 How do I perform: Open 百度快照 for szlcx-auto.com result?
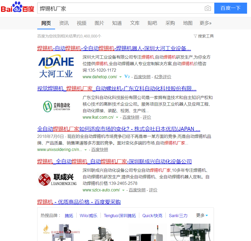(137, 190)
